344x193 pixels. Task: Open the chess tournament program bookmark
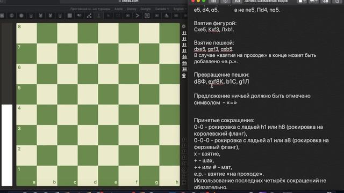[90, 9]
